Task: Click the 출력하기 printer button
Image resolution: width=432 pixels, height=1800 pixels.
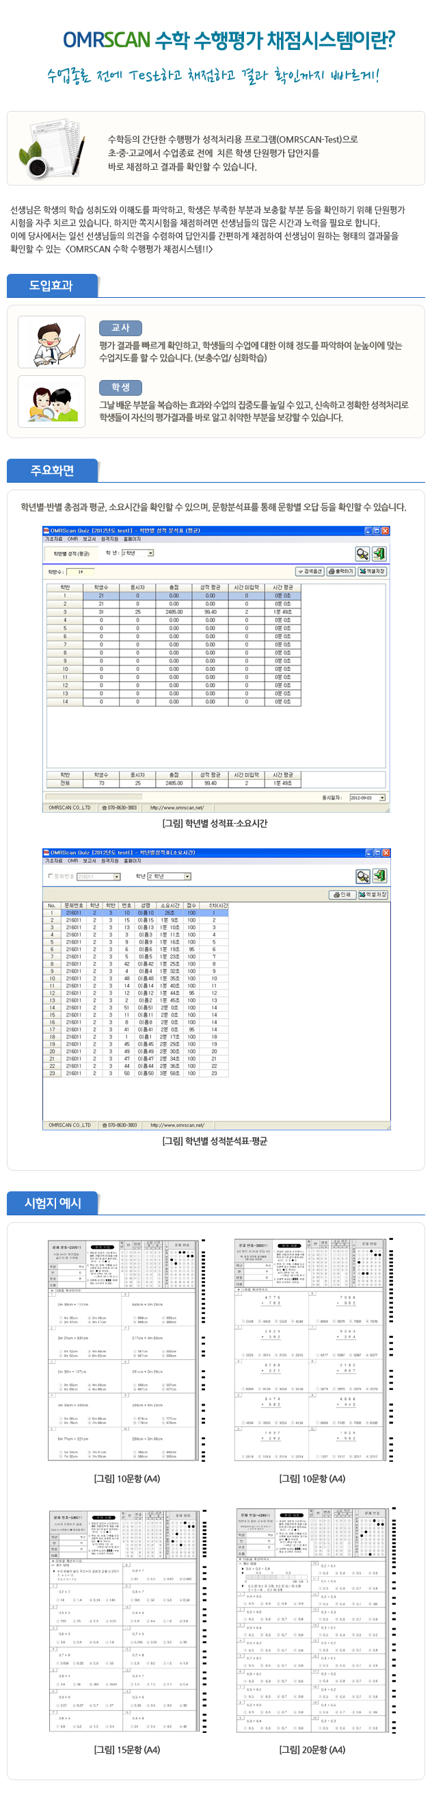Action: tap(340, 572)
